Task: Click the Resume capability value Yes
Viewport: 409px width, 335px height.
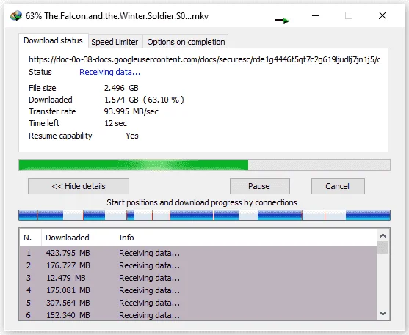Action: (x=132, y=136)
